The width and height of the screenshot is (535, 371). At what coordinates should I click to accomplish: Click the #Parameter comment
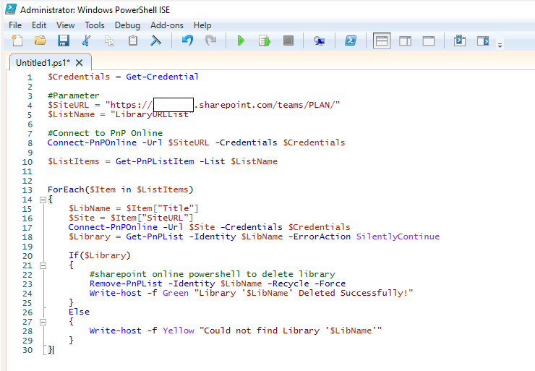coord(73,95)
